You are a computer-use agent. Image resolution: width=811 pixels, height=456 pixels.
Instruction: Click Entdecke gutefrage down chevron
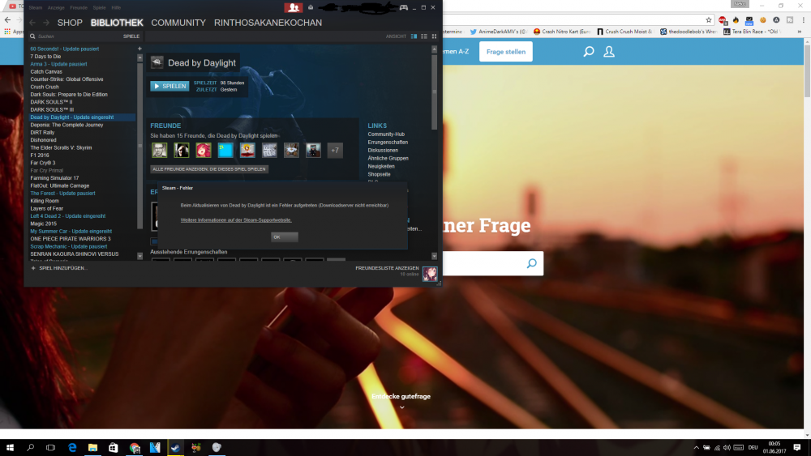click(402, 407)
